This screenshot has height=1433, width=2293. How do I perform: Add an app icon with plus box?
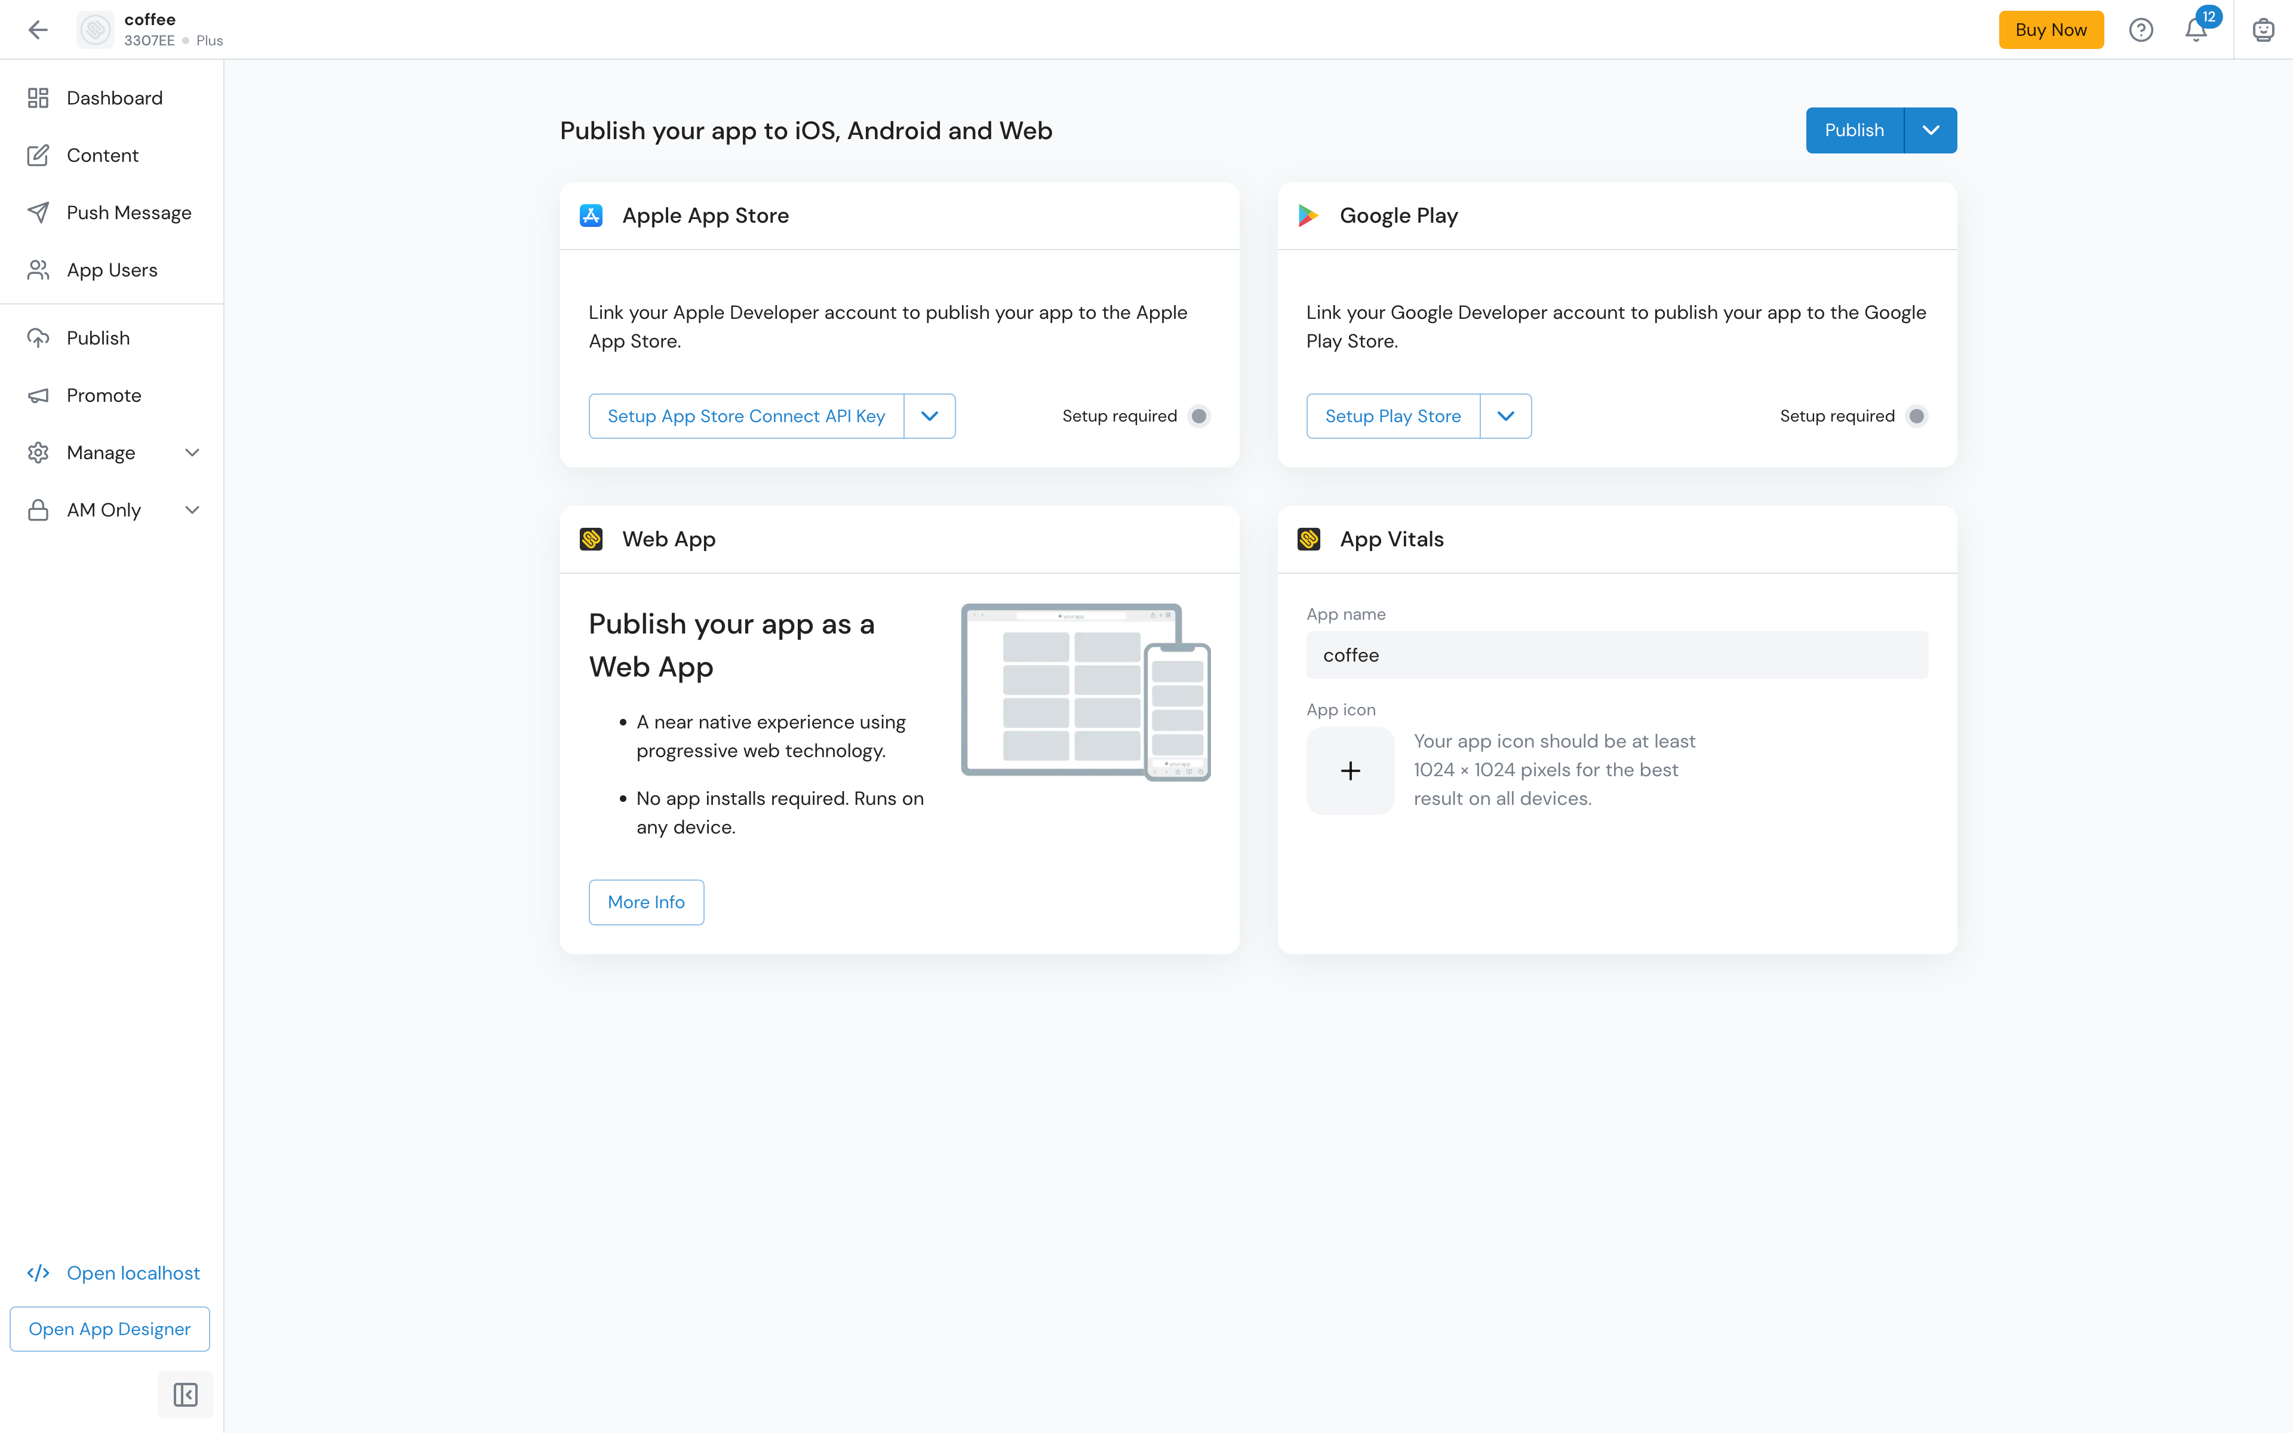pyautogui.click(x=1350, y=770)
